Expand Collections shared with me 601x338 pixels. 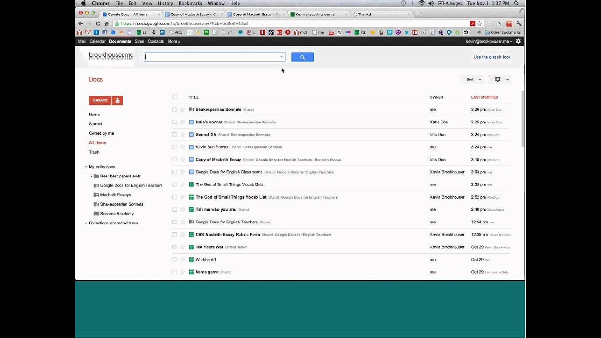pyautogui.click(x=86, y=223)
